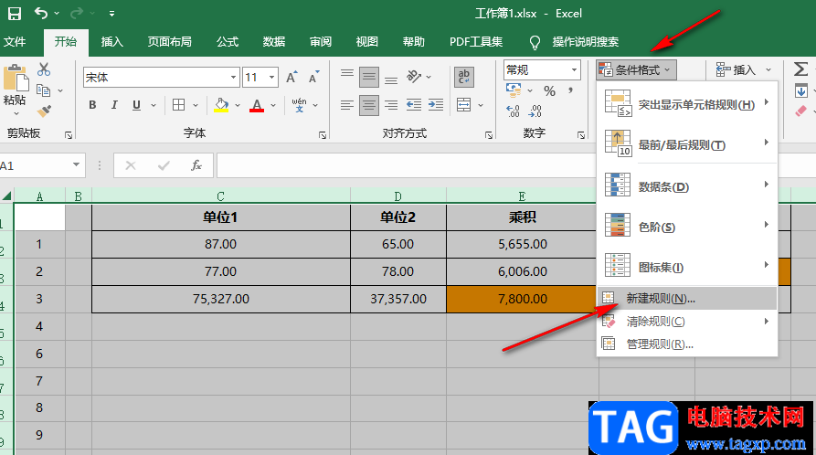816x455 pixels.
Task: Choose 管理规则 manage rules
Action: point(687,344)
